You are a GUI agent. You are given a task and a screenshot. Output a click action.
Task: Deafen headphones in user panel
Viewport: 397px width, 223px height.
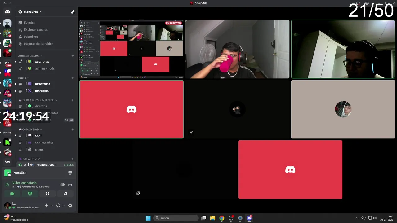58,205
